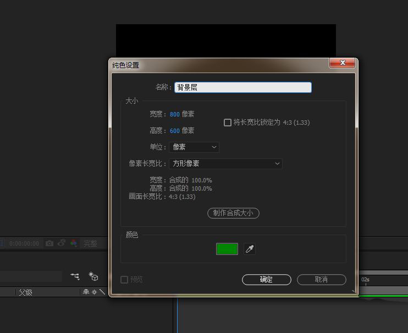This screenshot has height=333, width=408.
Task: Click the 名称 input field containing 背景层
Action: coord(243,87)
